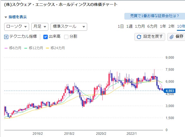Select the 10年 period tab
This screenshot has width=185, height=137.
(x=181, y=26)
